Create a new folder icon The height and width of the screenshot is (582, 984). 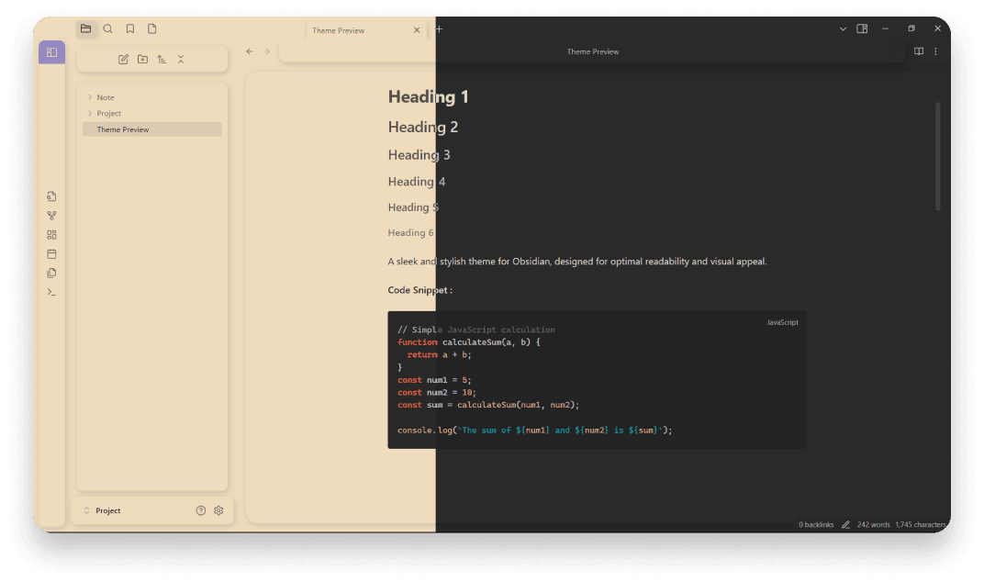142,59
